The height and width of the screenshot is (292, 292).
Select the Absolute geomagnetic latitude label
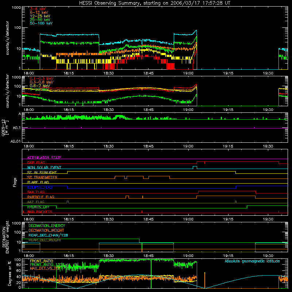(x=252, y=261)
